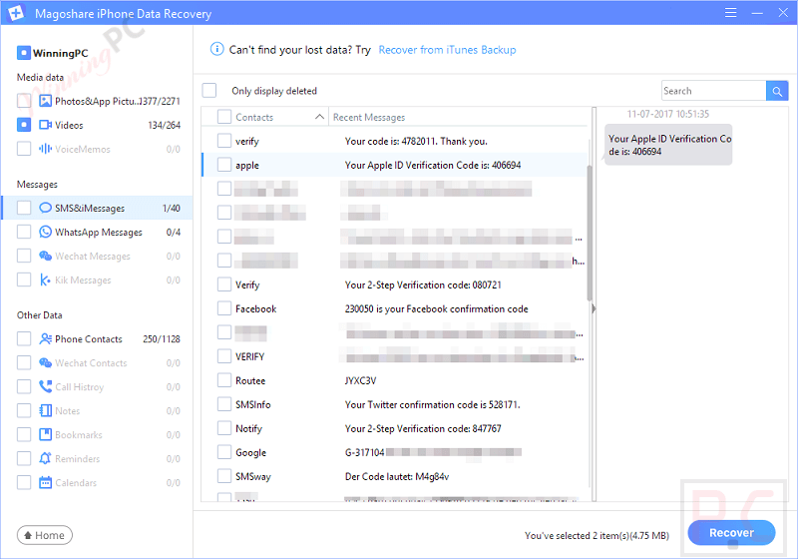
Task: Click the Notes icon
Action: coord(45,410)
